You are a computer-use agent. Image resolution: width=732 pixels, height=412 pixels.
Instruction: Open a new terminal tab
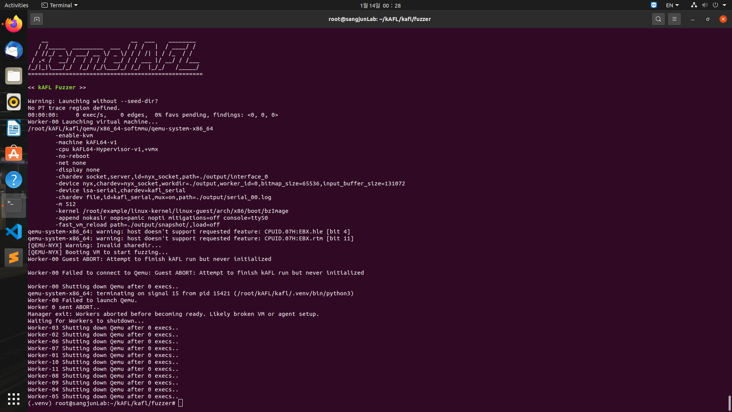tap(37, 19)
